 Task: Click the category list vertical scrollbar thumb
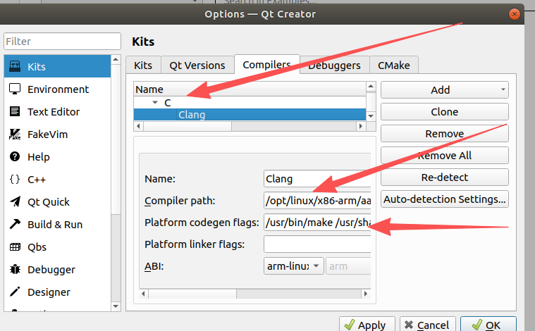click(116, 139)
